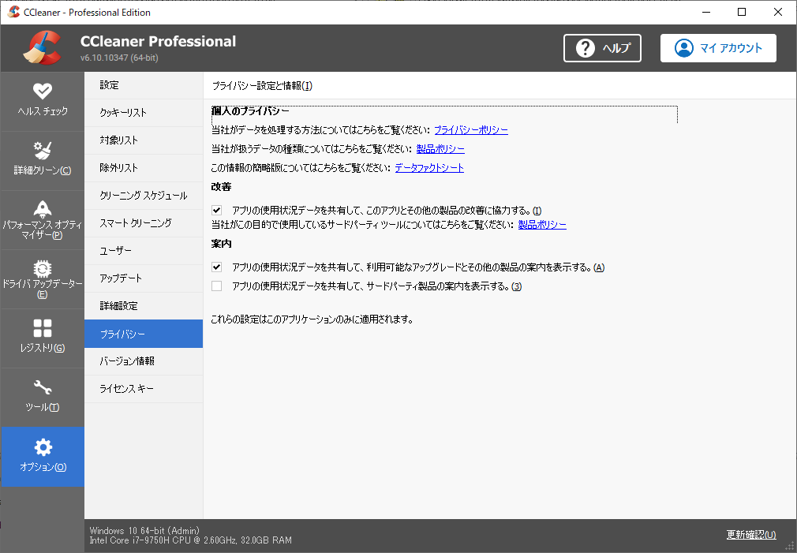
Task: Click the 個人のプライバシー heading
Action: (x=251, y=110)
